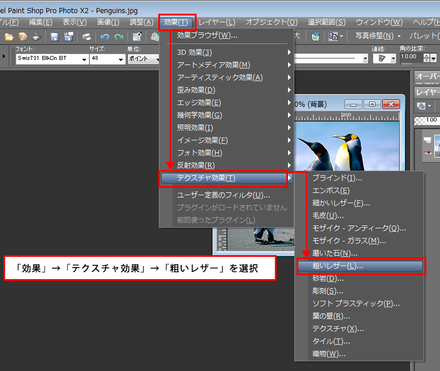Select テクスチャ効果(T) menu entry
440x371 pixels.
(226, 178)
